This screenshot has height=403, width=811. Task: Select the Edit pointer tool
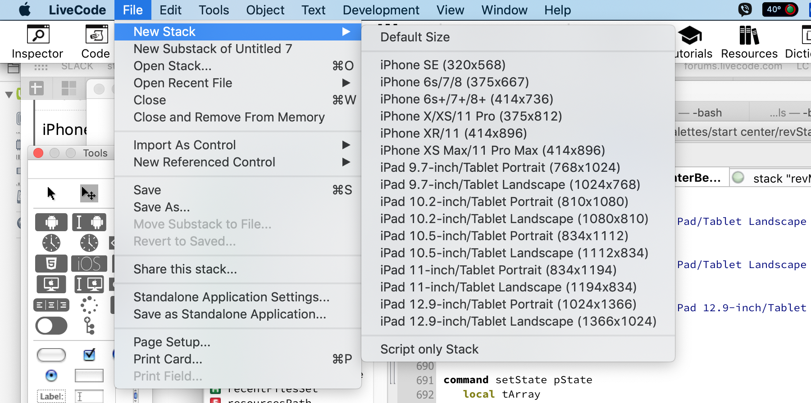(89, 193)
